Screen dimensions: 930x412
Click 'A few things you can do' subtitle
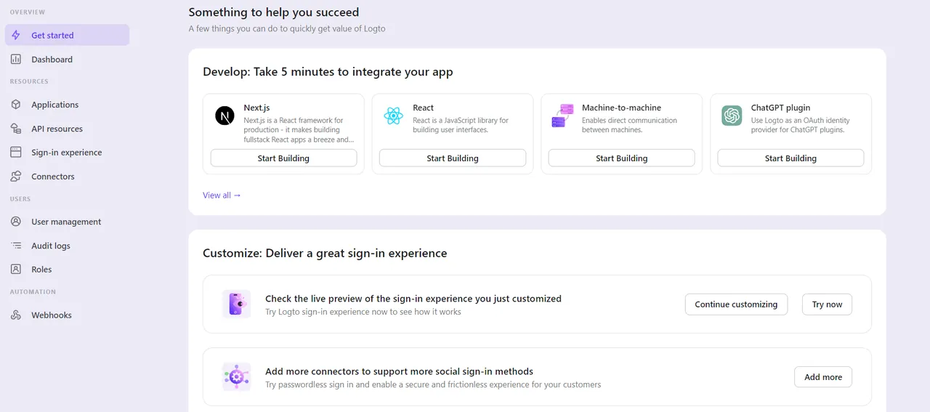tap(287, 29)
